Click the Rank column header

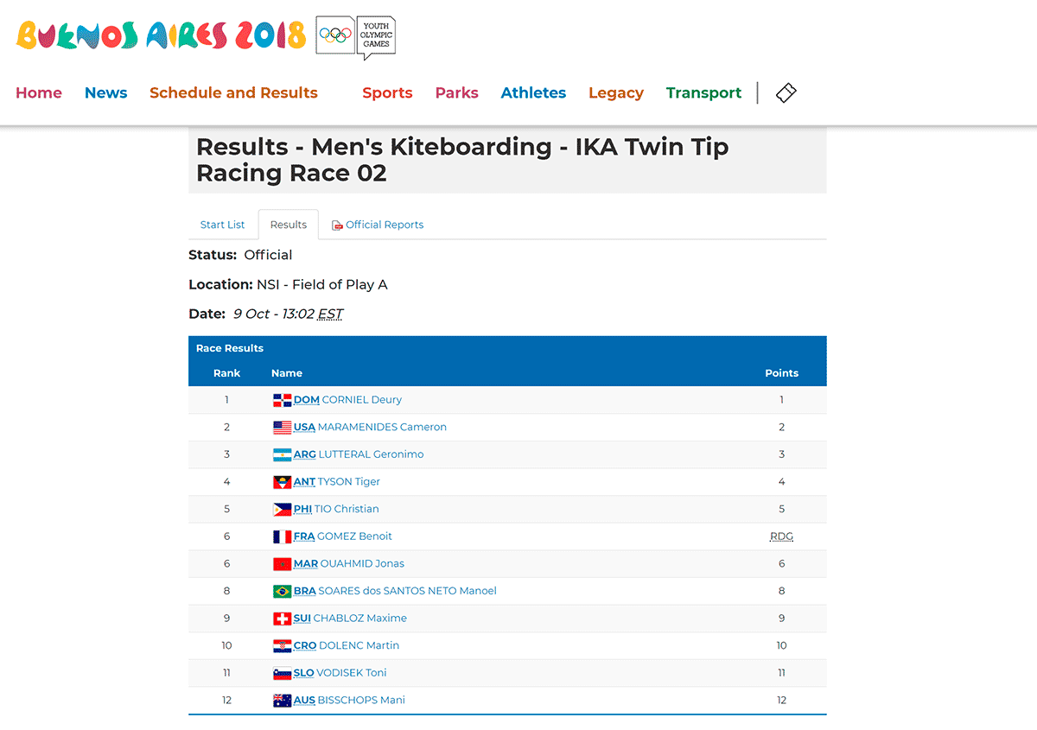tap(227, 373)
